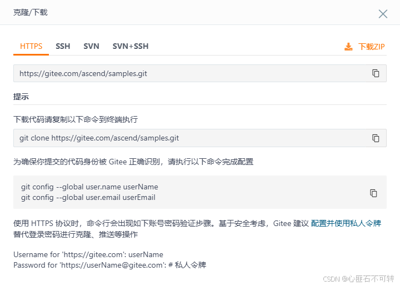Click the 下载代码请复制以下命令到终端执行 text
Viewport: 400px width, 286px height.
(76, 119)
